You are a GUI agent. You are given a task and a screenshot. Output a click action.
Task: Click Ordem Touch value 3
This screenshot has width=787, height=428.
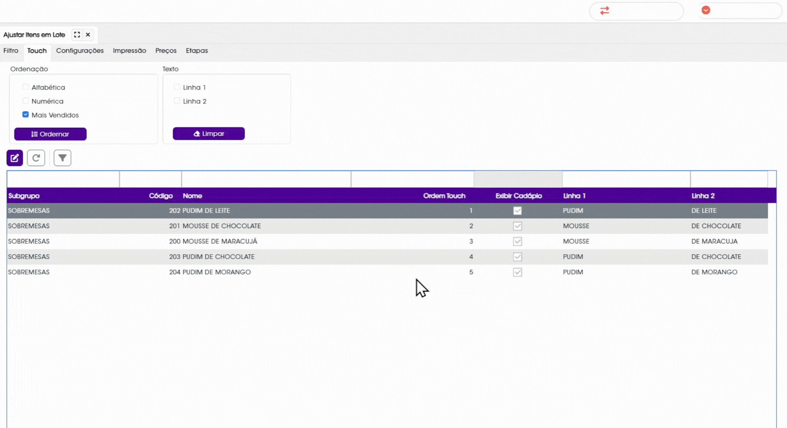471,241
